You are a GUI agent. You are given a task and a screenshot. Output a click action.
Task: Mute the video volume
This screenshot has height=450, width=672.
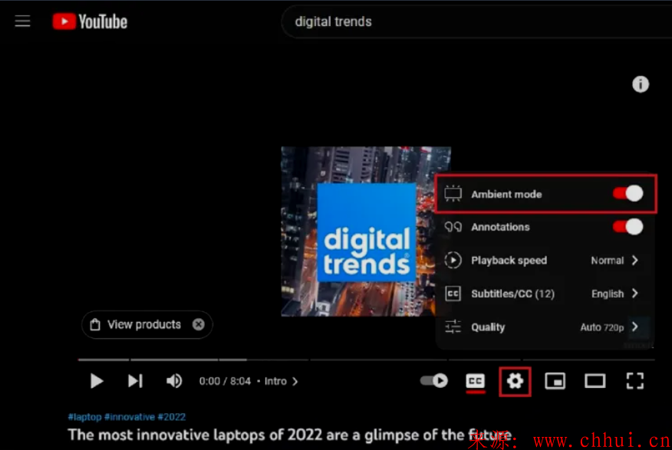point(174,381)
